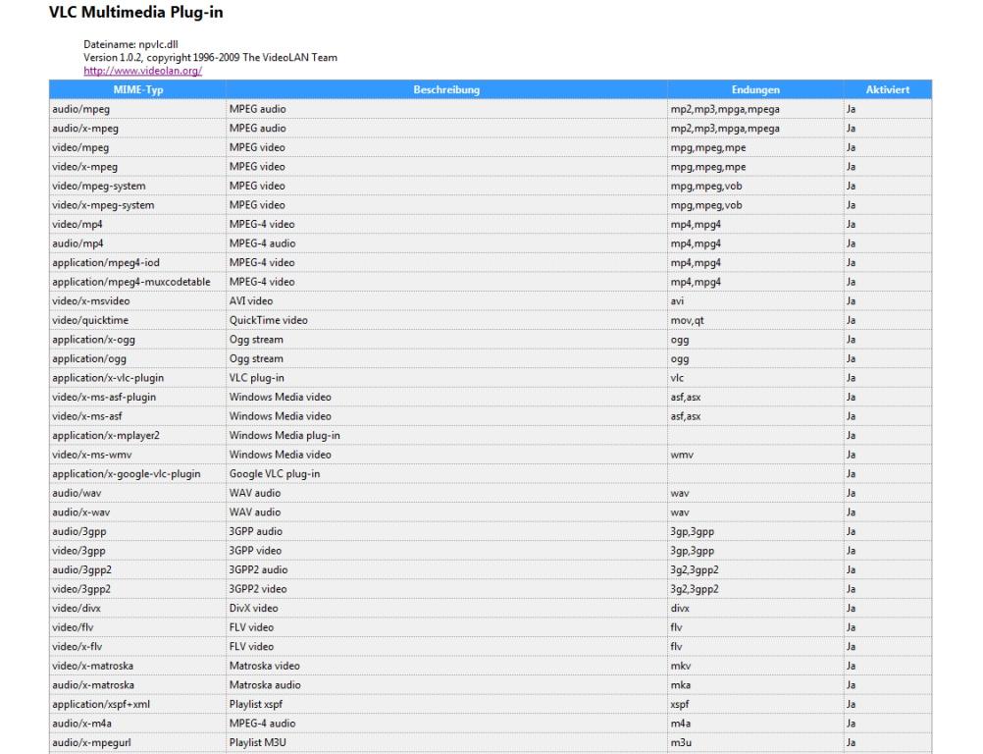Select the audio/wav cell
983x754 pixels.
(x=138, y=493)
